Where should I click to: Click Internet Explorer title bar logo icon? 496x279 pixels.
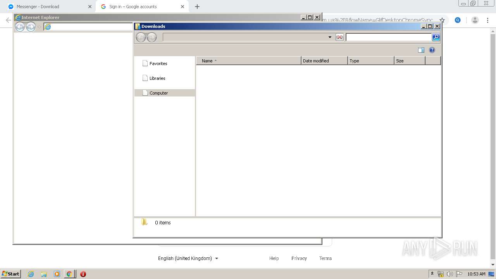pos(17,17)
